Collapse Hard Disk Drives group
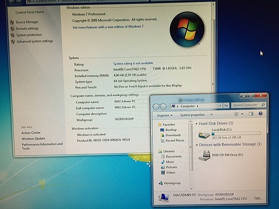The height and width of the screenshot is (209, 279). [197, 124]
